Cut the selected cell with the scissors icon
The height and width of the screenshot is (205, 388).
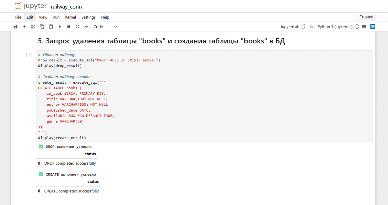[33, 27]
